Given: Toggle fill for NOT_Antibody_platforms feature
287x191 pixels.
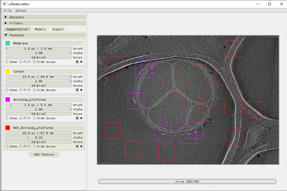Looking at the screenshot, I should point(20,146).
